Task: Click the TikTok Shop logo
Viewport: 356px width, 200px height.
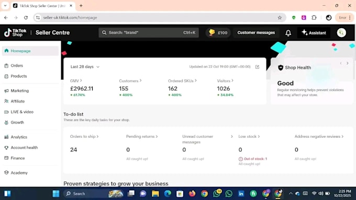Action: pyautogui.click(x=15, y=32)
